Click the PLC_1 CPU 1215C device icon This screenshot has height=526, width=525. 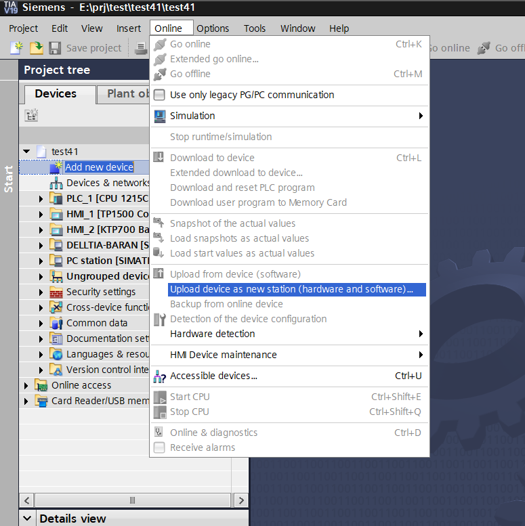[x=56, y=198]
